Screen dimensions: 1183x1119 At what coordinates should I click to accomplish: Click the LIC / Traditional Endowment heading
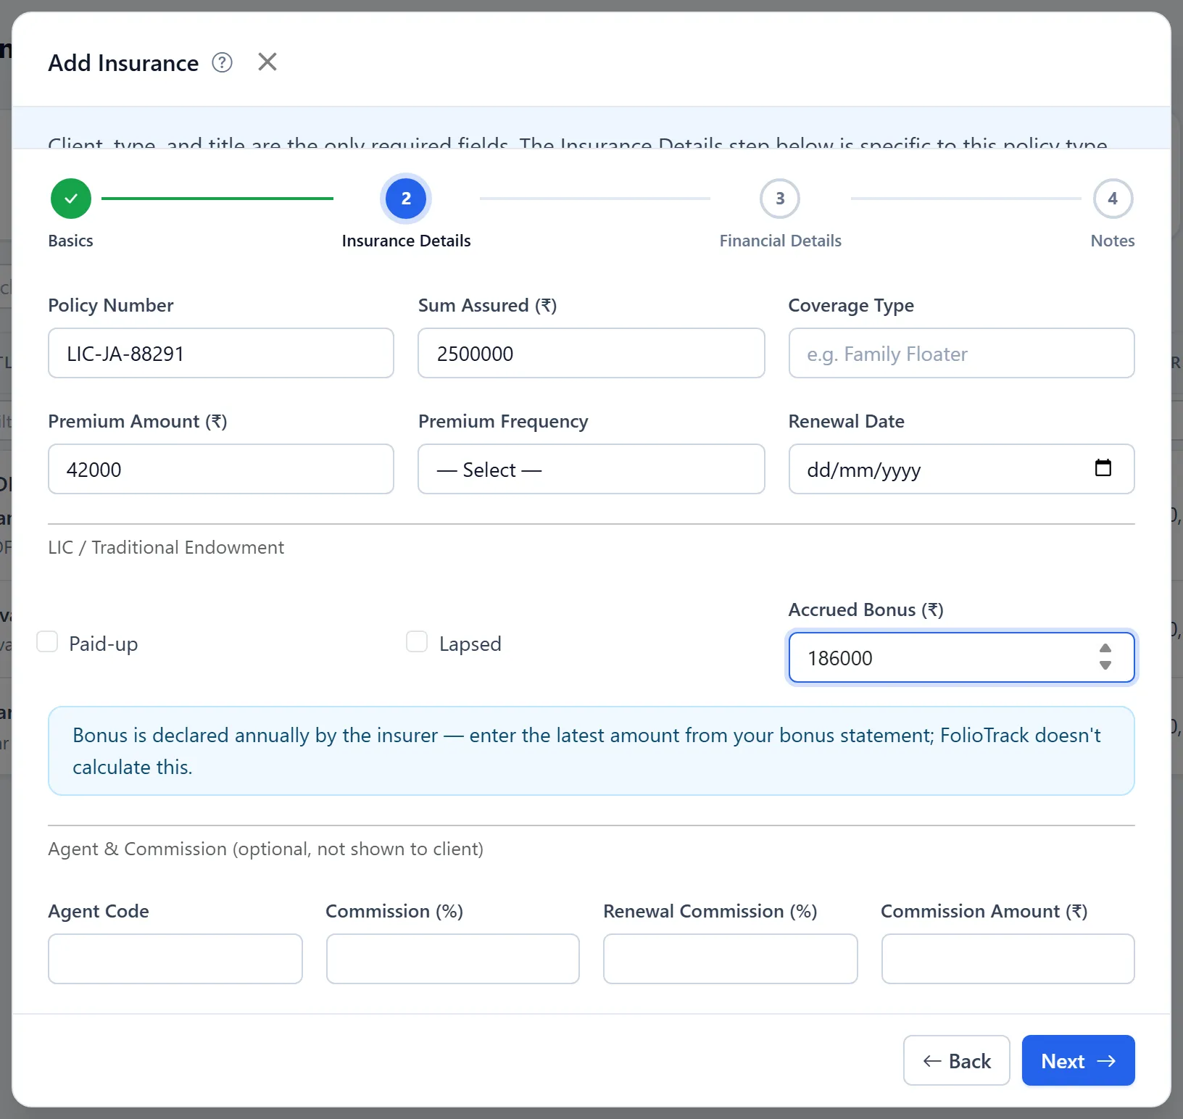(166, 547)
